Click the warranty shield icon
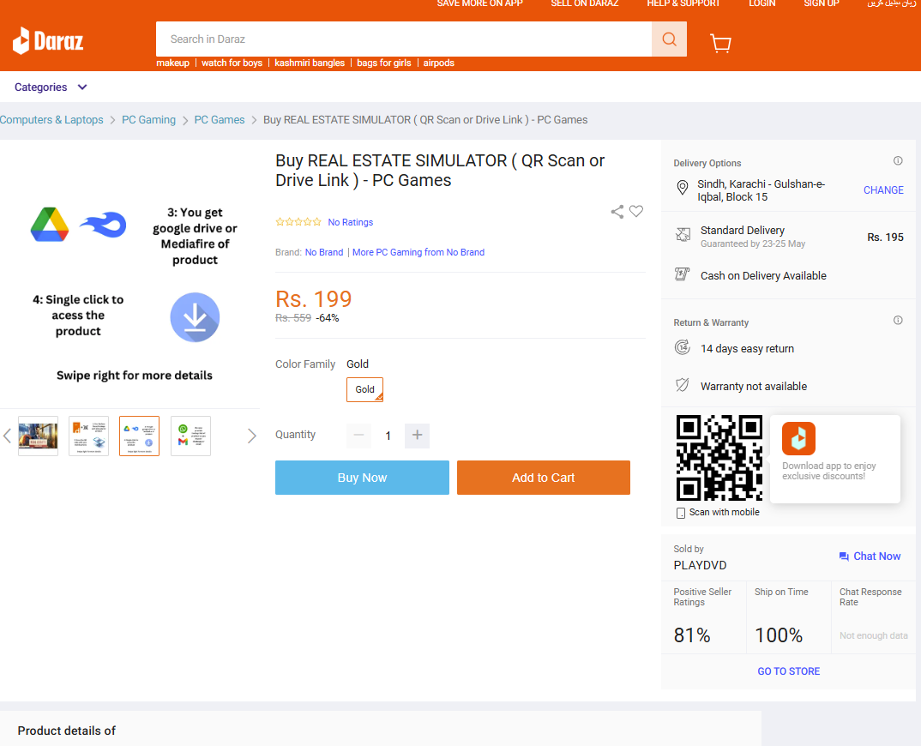Viewport: 921px width, 746px height. (x=682, y=385)
